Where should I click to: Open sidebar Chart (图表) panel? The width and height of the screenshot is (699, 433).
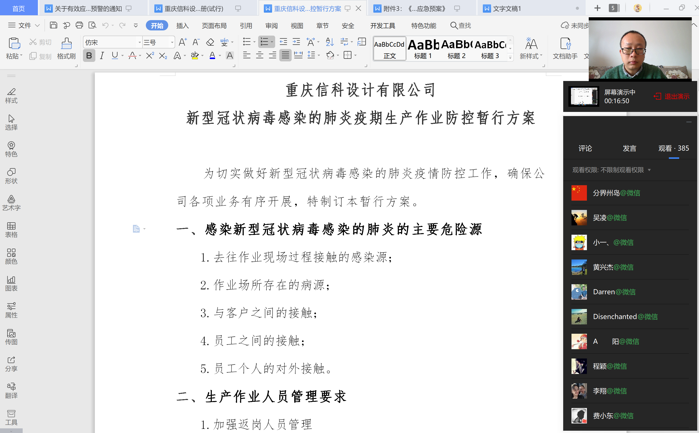11,283
